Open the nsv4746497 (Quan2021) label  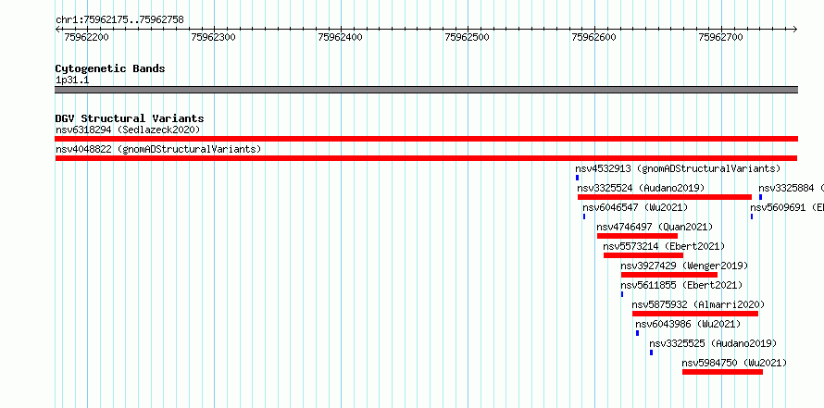655,227
